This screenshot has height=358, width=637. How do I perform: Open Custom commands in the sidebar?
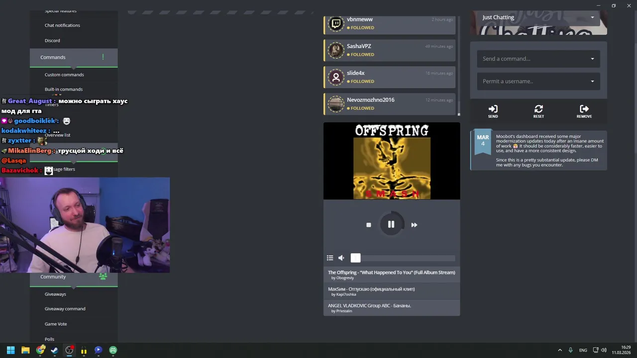pyautogui.click(x=64, y=75)
